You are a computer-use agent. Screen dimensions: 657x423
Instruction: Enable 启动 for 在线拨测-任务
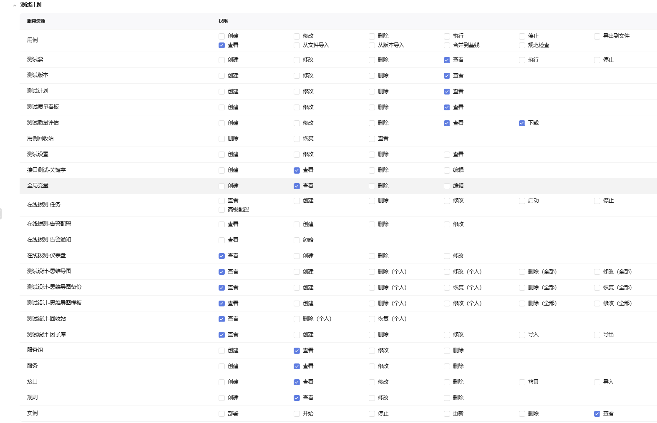522,201
